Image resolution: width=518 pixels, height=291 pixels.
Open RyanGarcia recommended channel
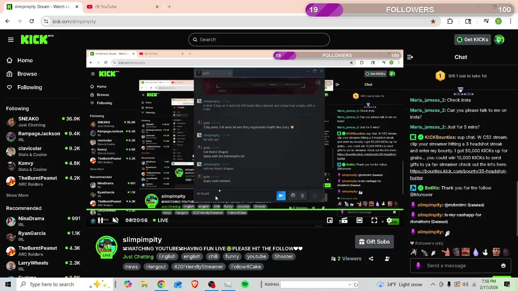43,236
